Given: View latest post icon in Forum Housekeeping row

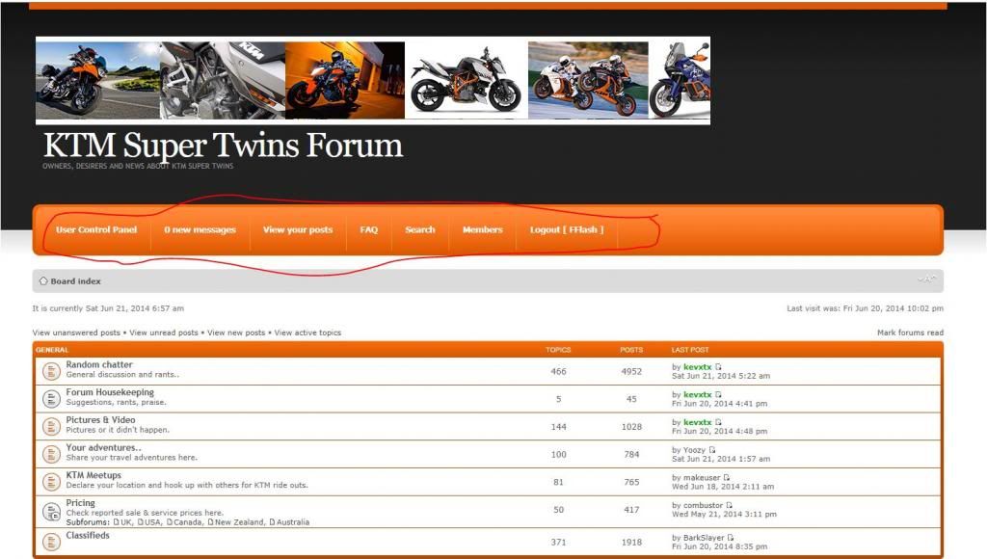Looking at the screenshot, I should pyautogui.click(x=718, y=395).
